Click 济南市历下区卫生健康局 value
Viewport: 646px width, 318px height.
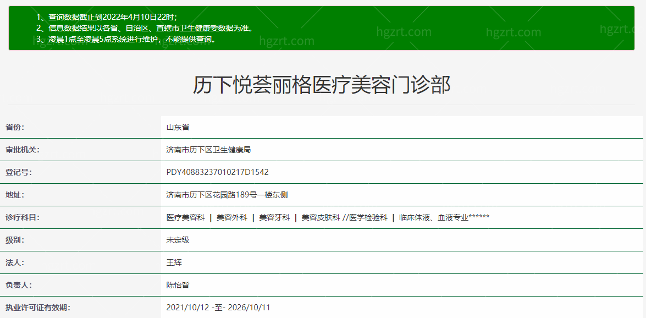point(208,150)
